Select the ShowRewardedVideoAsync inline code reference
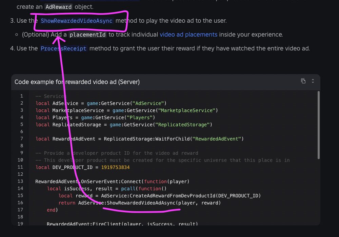 pos(76,21)
